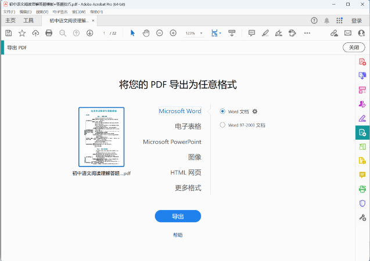The image size is (370, 261).
Task: Click the Find magnifier icon
Action: click(x=63, y=33)
